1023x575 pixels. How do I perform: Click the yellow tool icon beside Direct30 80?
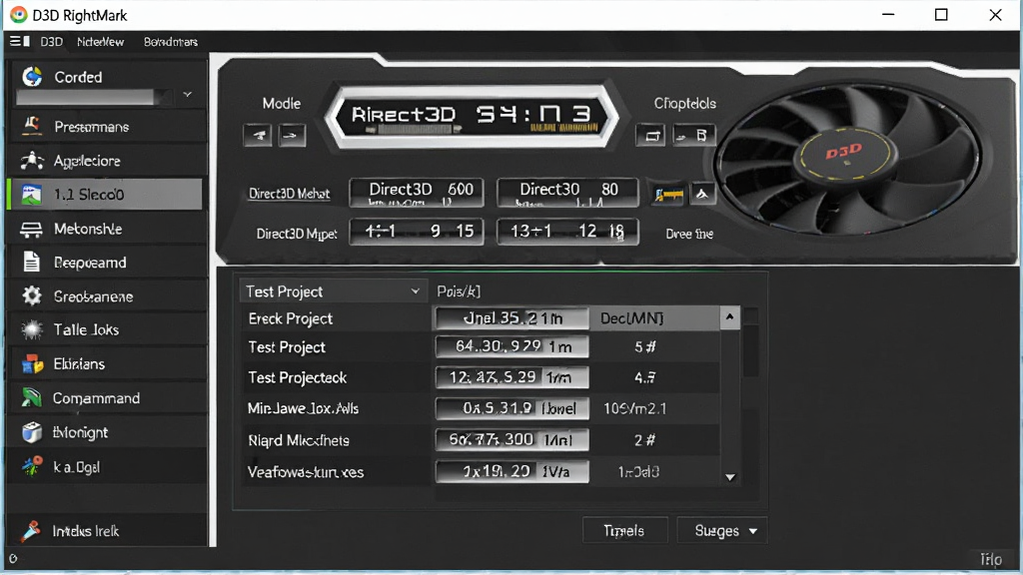click(x=668, y=195)
